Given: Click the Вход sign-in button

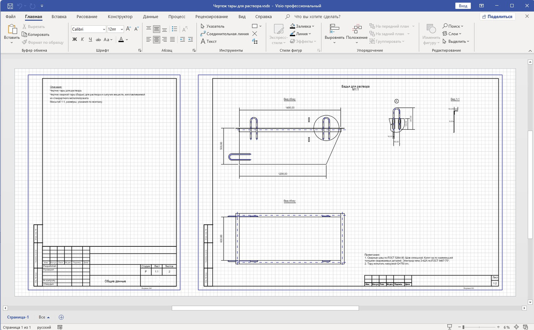Looking at the screenshot, I should [x=463, y=6].
